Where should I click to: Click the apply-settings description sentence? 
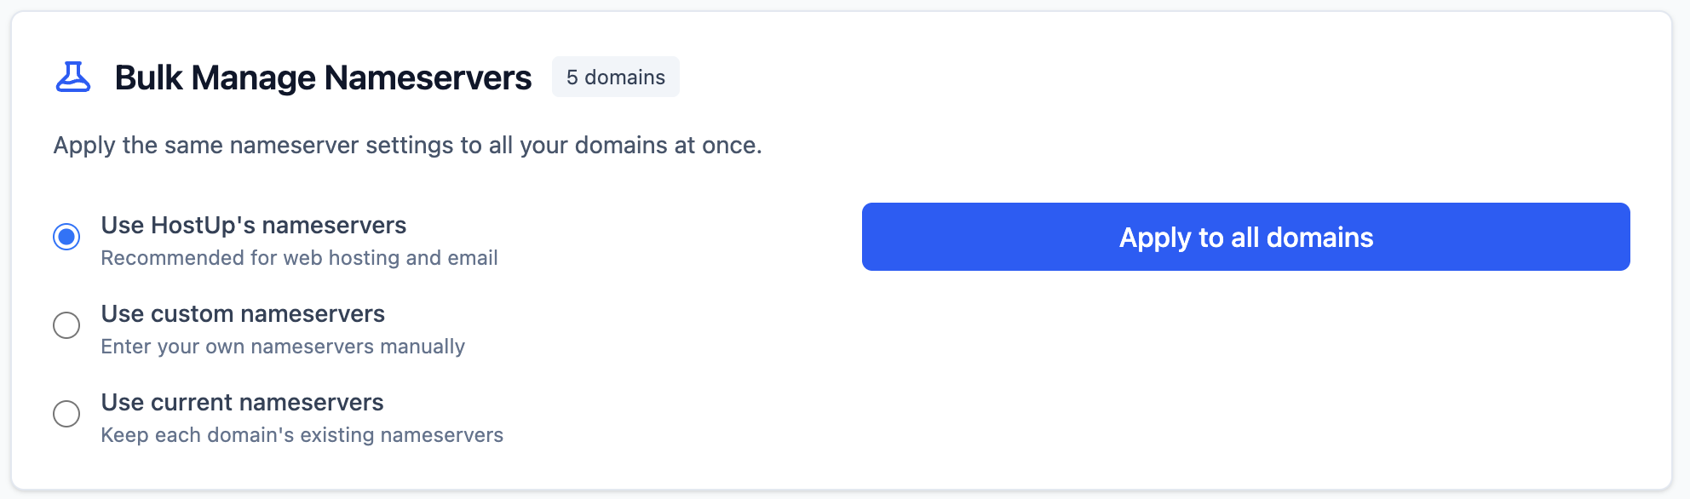(408, 145)
